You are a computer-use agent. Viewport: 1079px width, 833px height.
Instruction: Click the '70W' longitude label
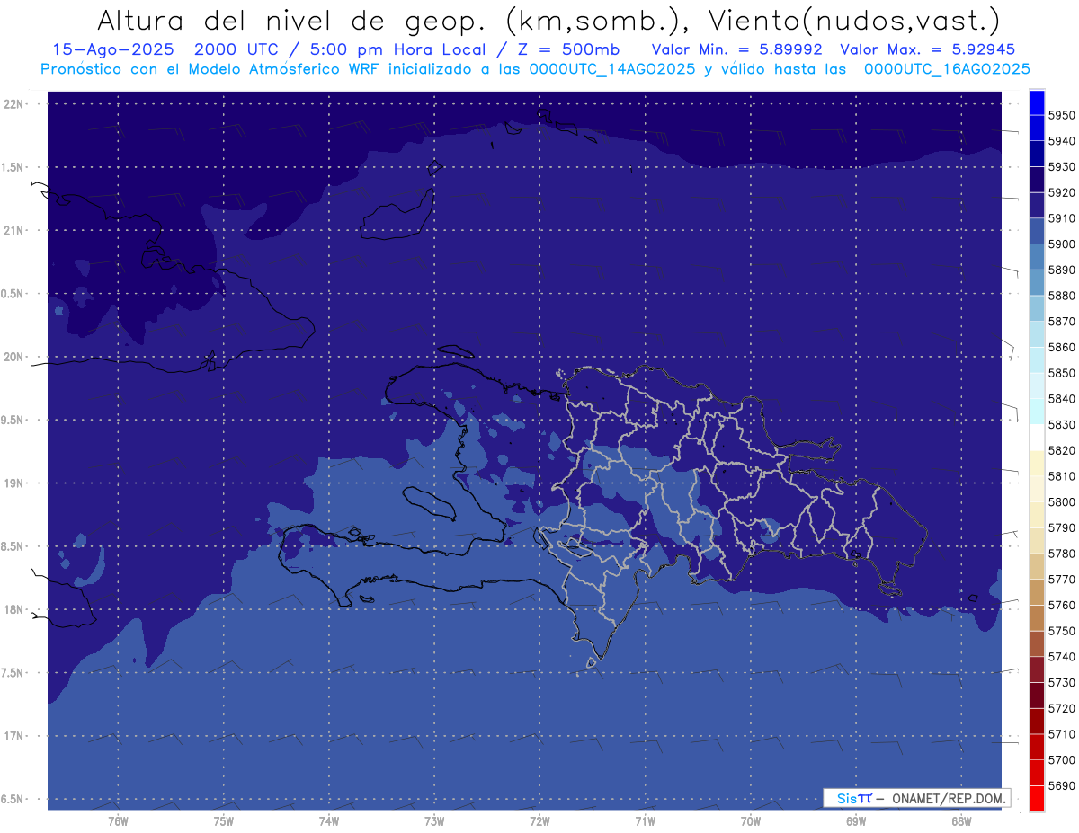point(750,821)
